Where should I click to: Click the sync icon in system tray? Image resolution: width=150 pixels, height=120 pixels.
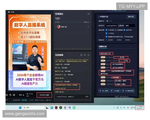pos(117,107)
